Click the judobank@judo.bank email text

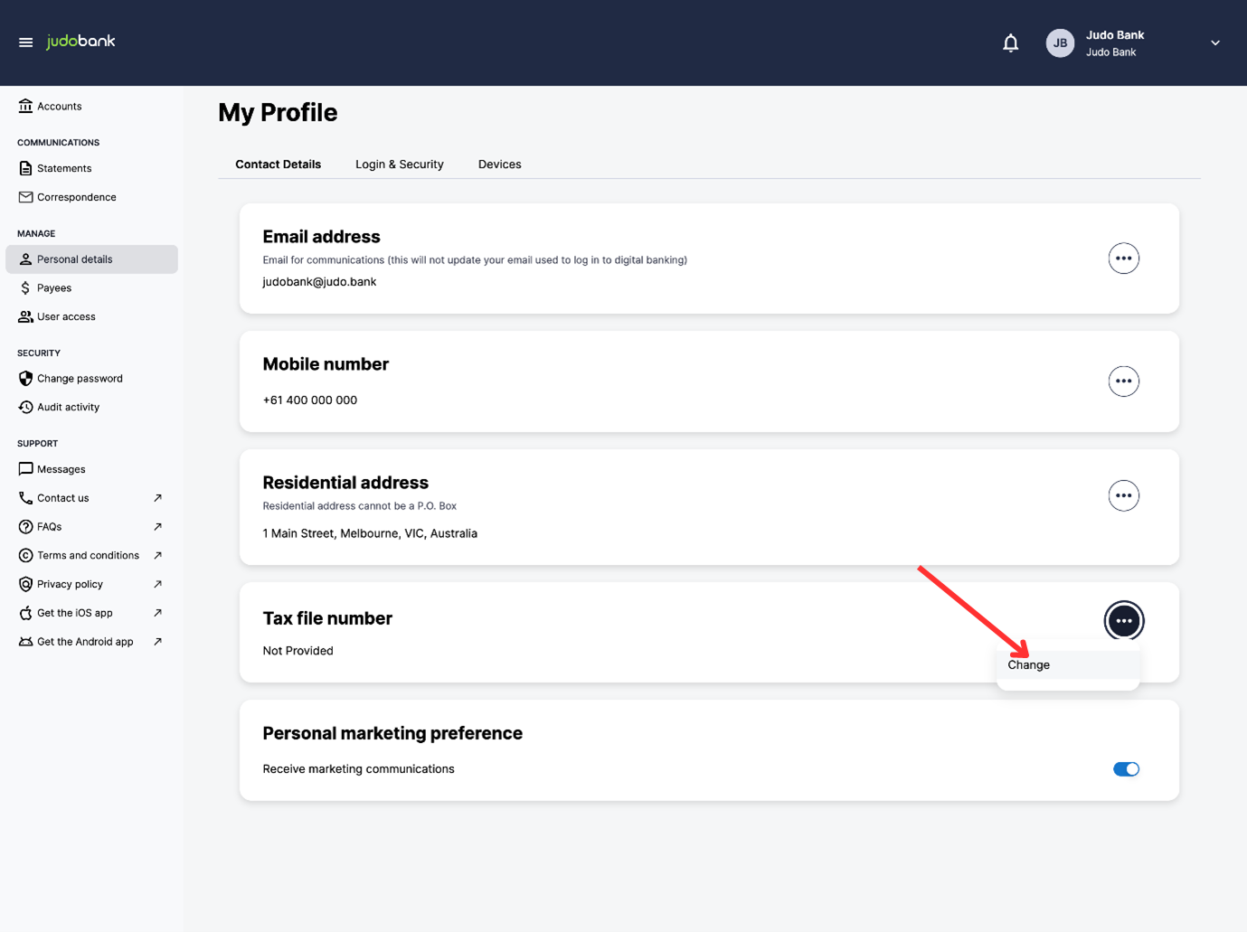tap(319, 282)
